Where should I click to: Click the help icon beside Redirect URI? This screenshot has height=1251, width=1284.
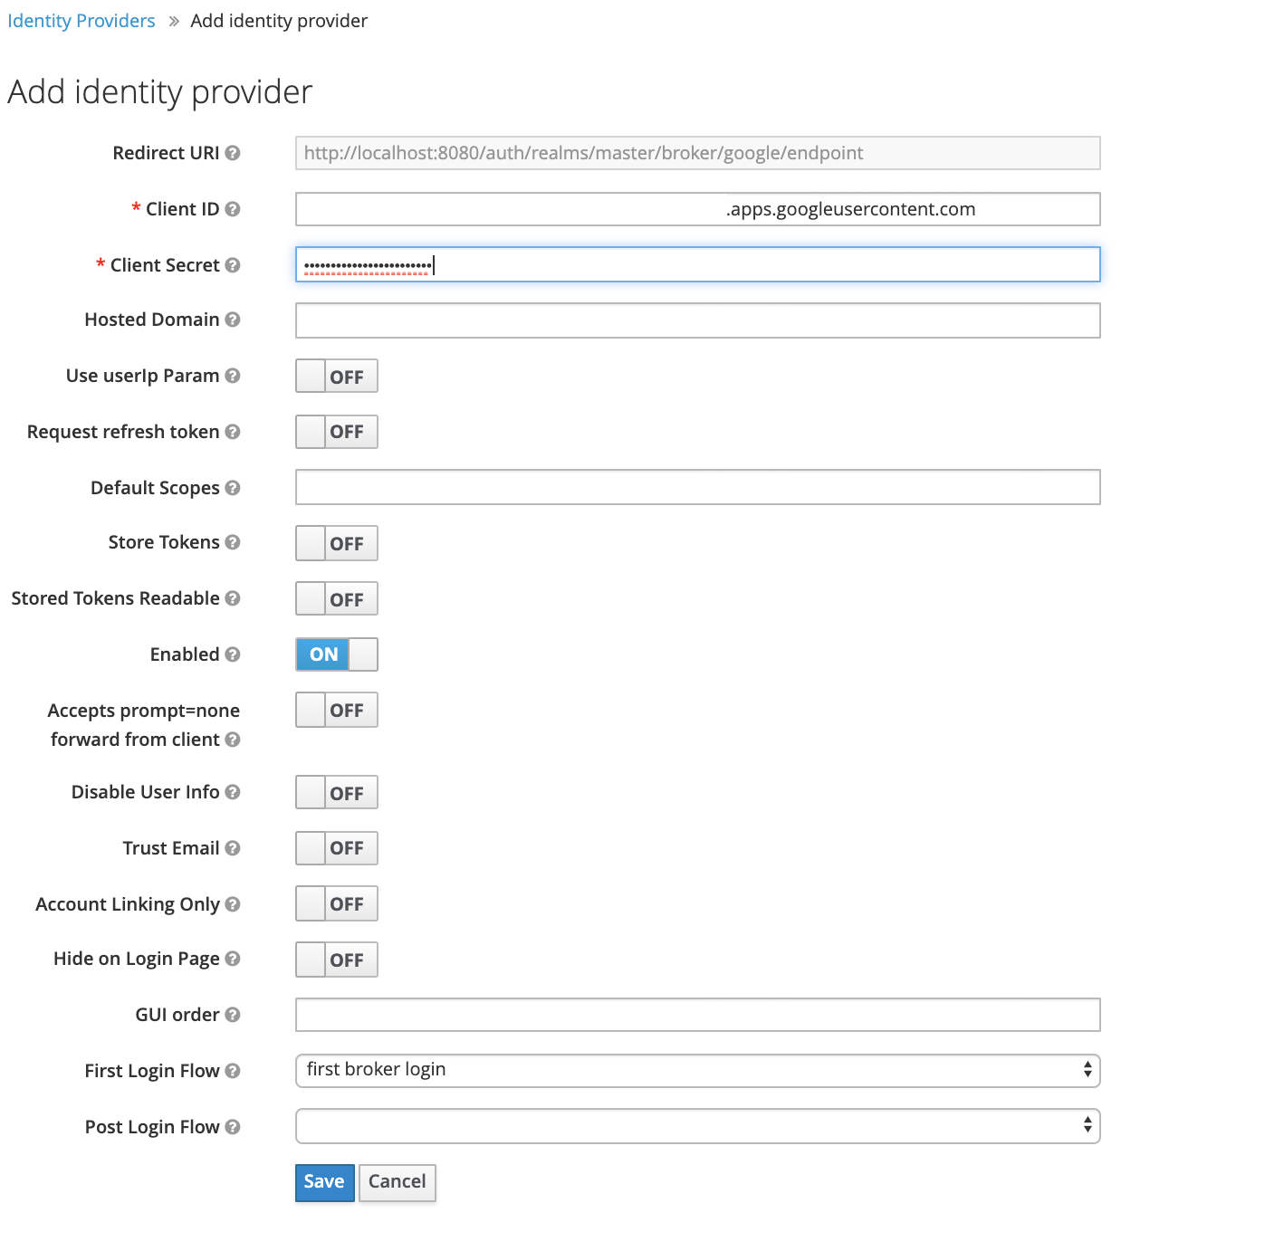233,153
